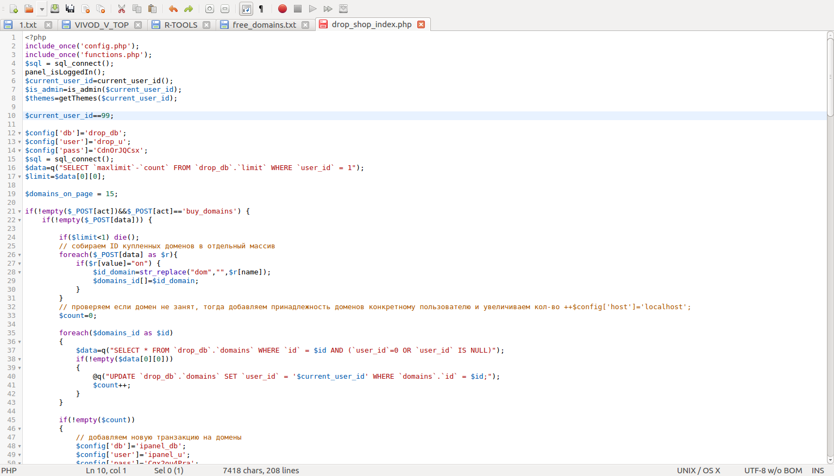
Task: Click the Close document toolbar icon
Action: [x=85, y=9]
